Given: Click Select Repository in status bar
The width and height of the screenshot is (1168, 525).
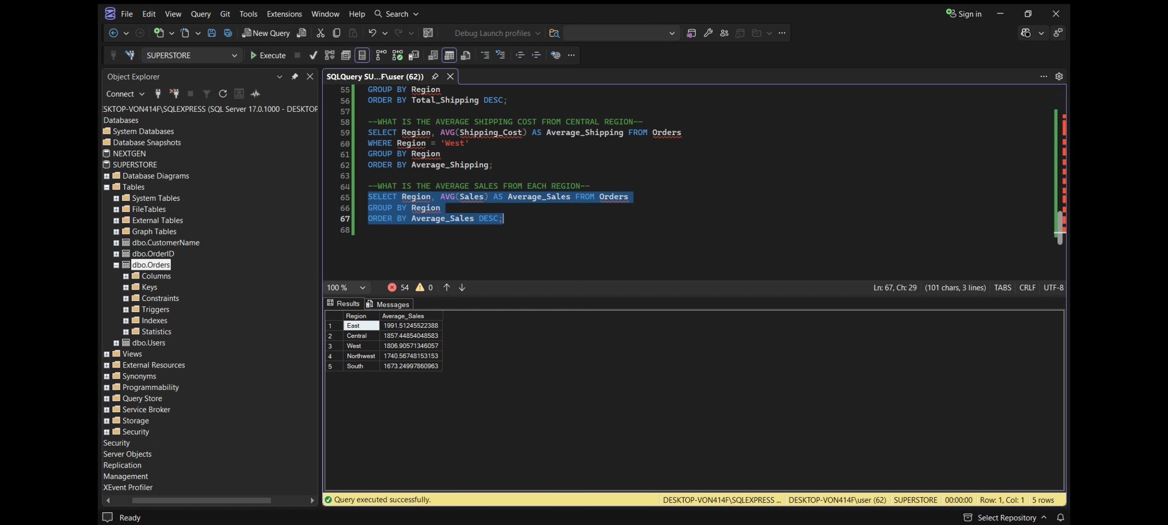Looking at the screenshot, I should 1004,518.
